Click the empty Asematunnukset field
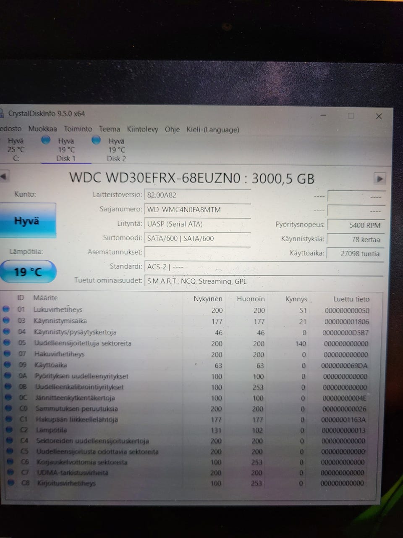 pyautogui.click(x=197, y=253)
